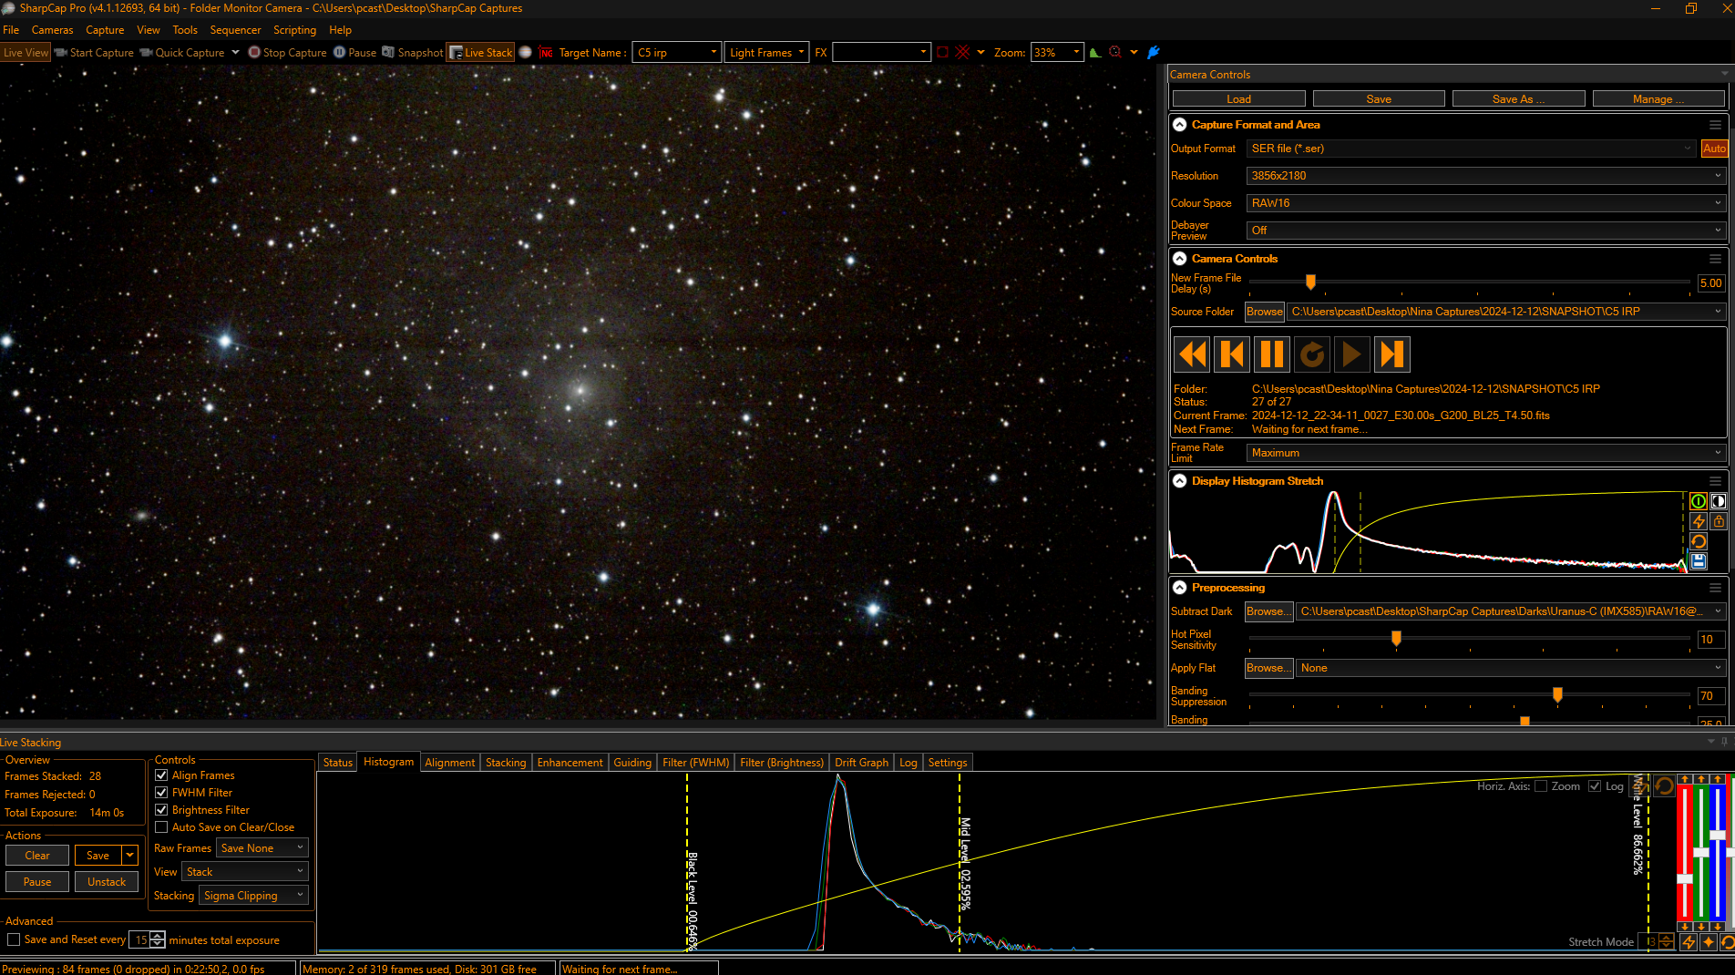Click Browse next to Source Folder
1735x975 pixels.
pyautogui.click(x=1265, y=312)
